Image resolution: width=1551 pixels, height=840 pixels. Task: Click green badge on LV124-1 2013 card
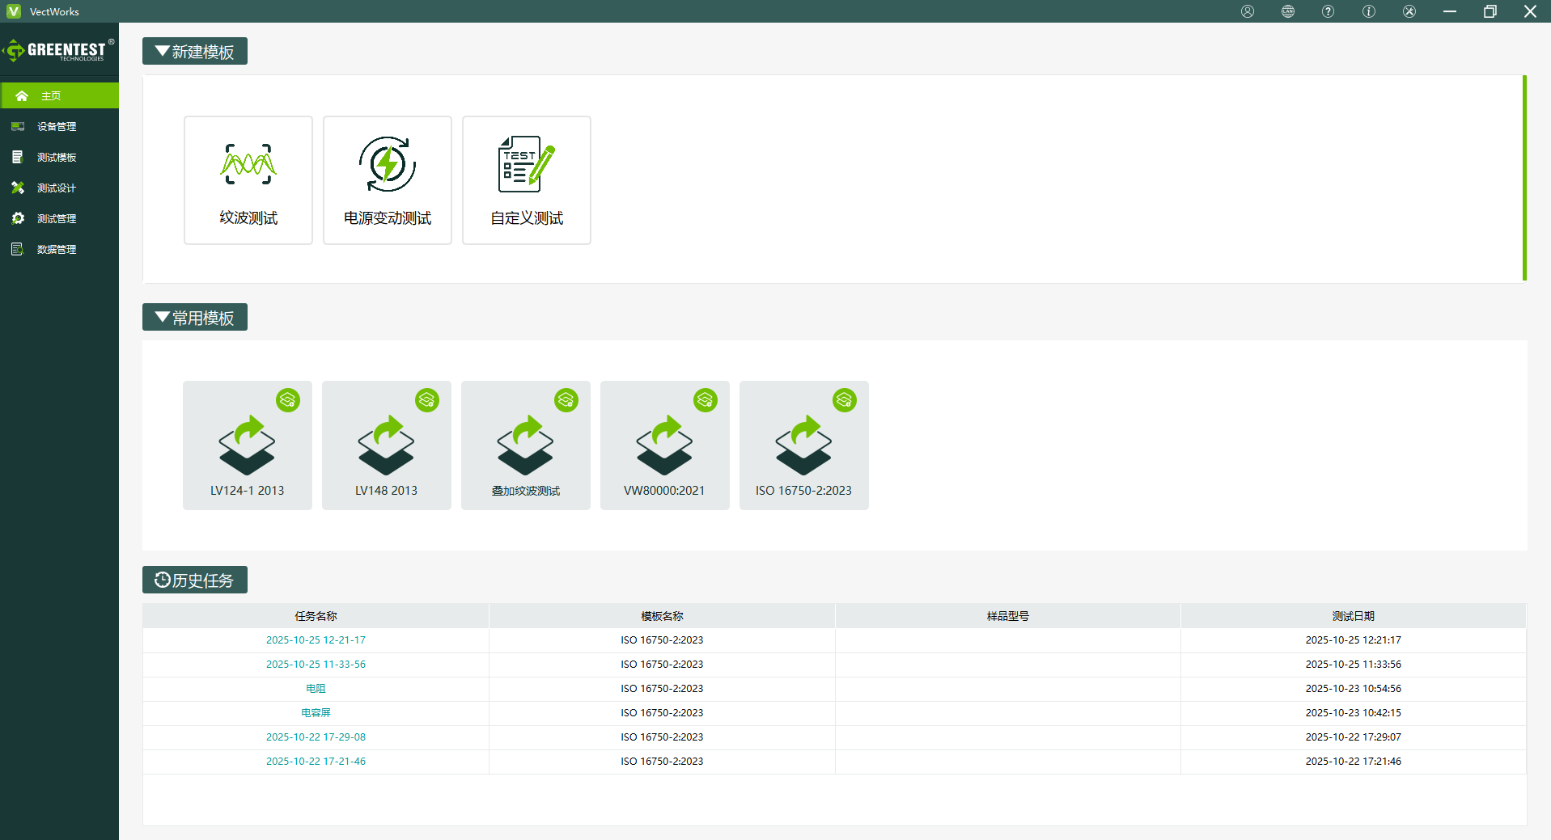(288, 400)
